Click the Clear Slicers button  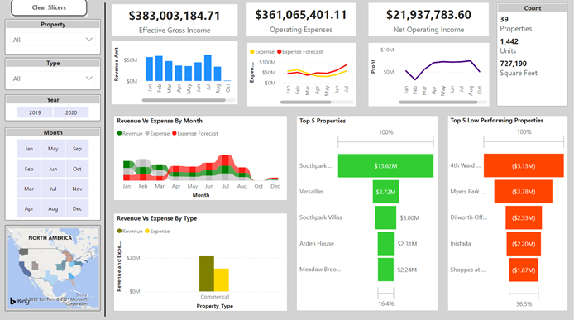(x=49, y=7)
